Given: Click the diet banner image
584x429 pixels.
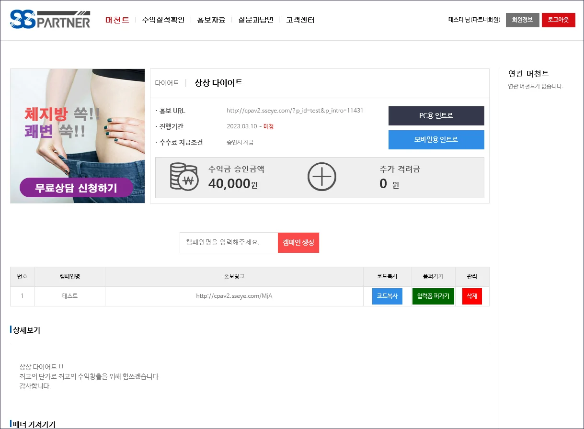Looking at the screenshot, I should pyautogui.click(x=78, y=136).
